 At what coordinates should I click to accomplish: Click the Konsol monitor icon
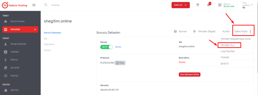(x=175, y=31)
